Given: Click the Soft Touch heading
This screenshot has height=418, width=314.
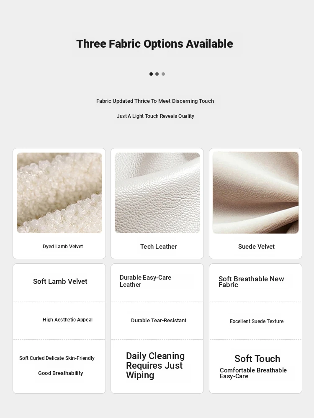Looking at the screenshot, I should [x=257, y=359].
